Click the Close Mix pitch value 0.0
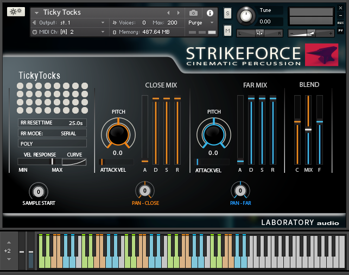Image resolution: width=349 pixels, height=275 pixels. tap(118, 153)
